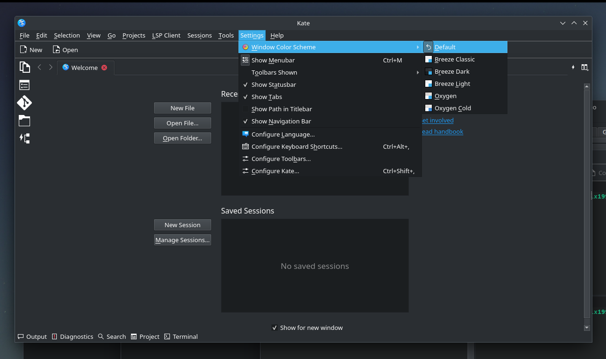
Task: Choose the Oxygen Cold color scheme
Action: point(465,108)
